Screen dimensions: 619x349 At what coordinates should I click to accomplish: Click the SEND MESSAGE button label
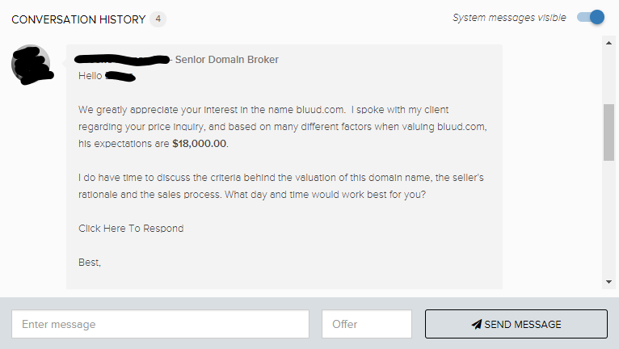tap(523, 324)
